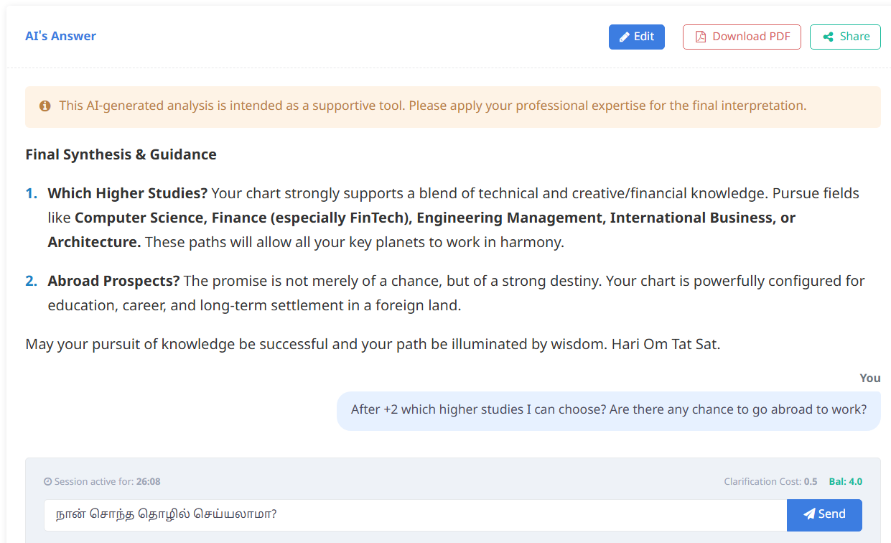Click Download PDF to save the reading
Image resolution: width=891 pixels, height=543 pixels.
click(742, 37)
